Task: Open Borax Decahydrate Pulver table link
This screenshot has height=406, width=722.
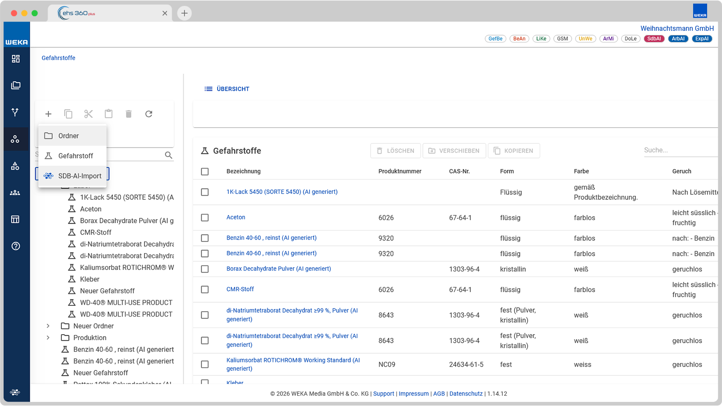Action: (279, 269)
